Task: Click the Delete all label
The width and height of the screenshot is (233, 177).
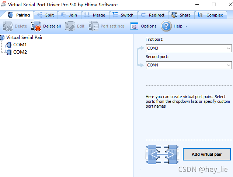Action: point(52,26)
